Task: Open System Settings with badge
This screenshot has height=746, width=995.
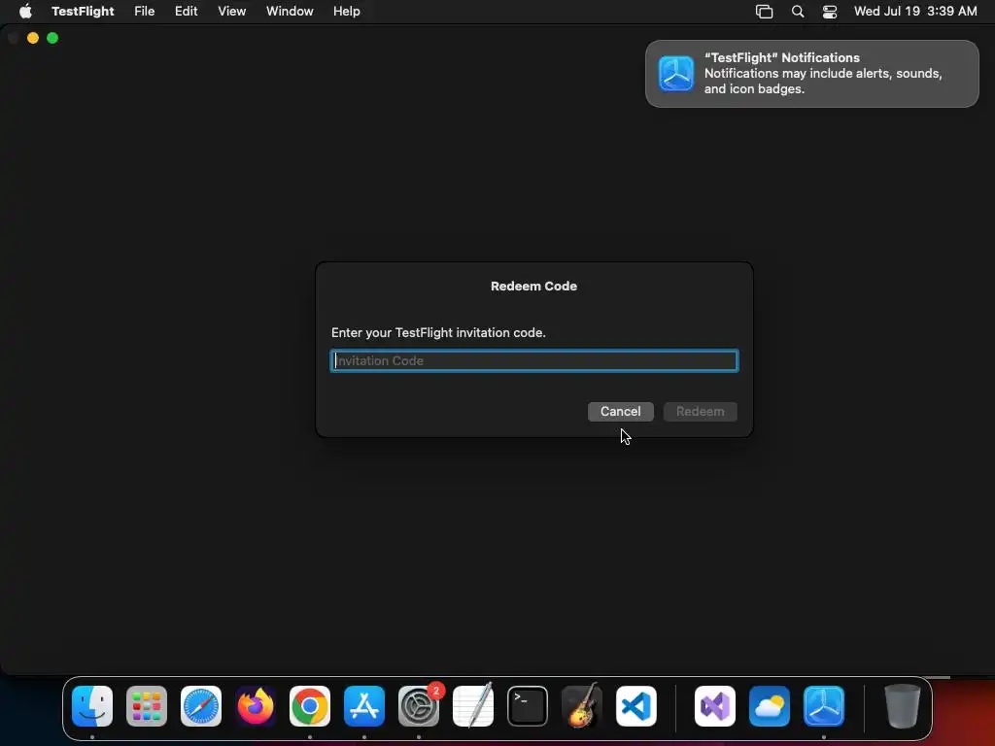Action: [419, 706]
